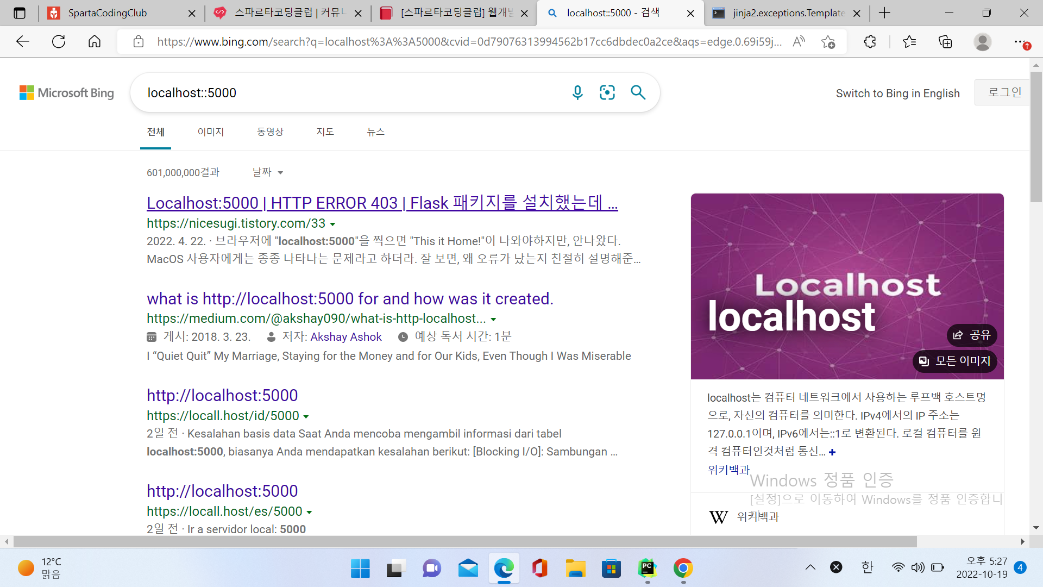Viewport: 1043px width, 587px height.
Task: View site information lock icon
Action: [x=139, y=41]
